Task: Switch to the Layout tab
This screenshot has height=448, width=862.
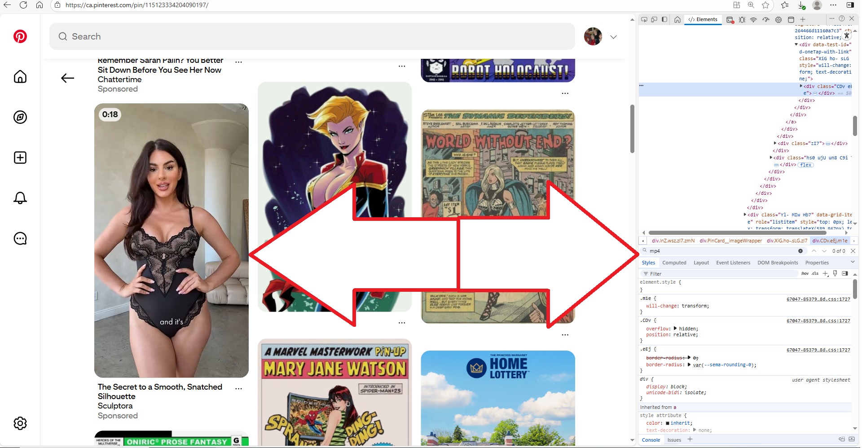Action: 701,263
